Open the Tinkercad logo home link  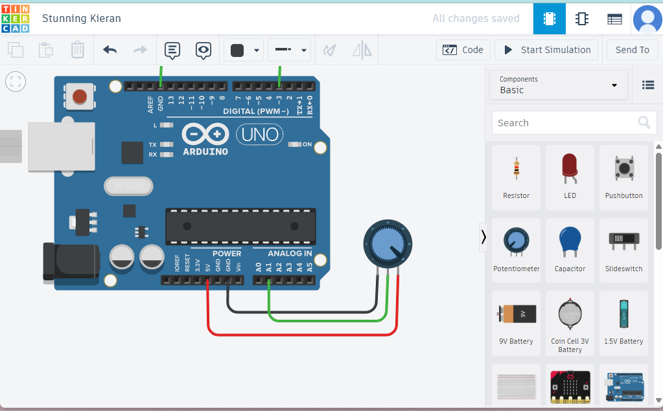15,19
